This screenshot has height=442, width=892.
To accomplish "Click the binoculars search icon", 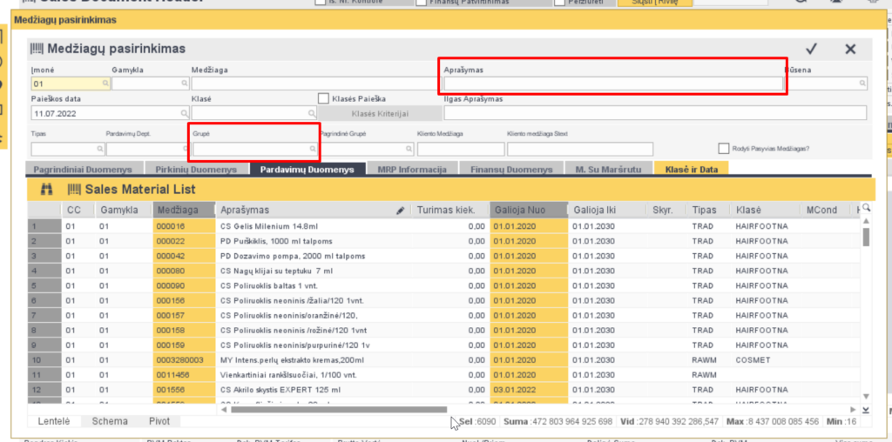I will point(46,189).
